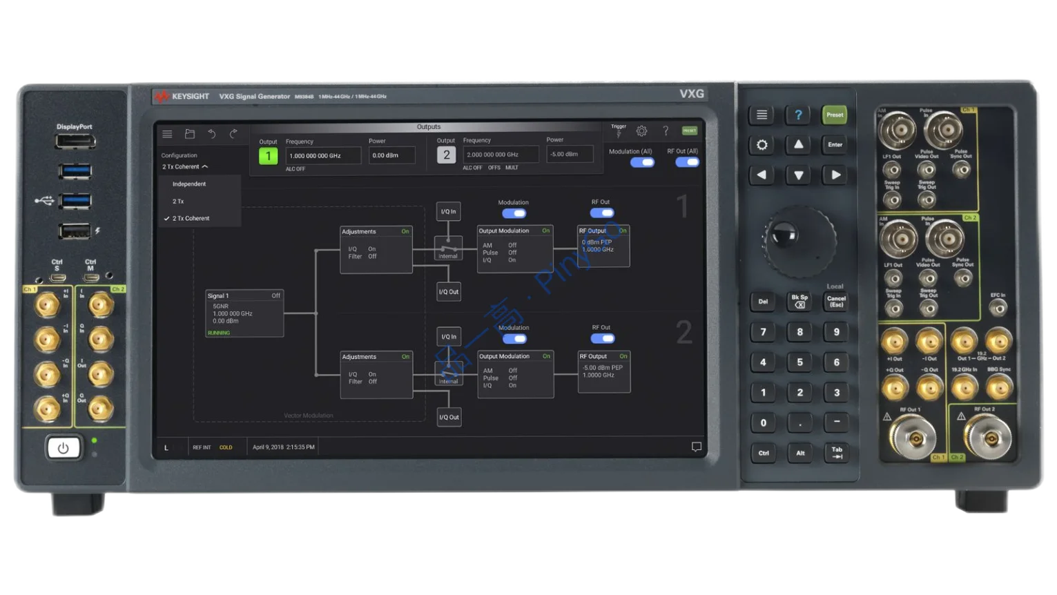Push the blue help hardkey
Viewport: 1057px width, 595px height.
(798, 115)
